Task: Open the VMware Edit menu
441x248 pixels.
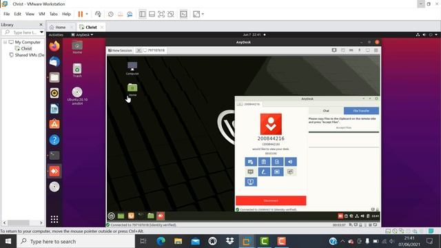Action: (17, 14)
